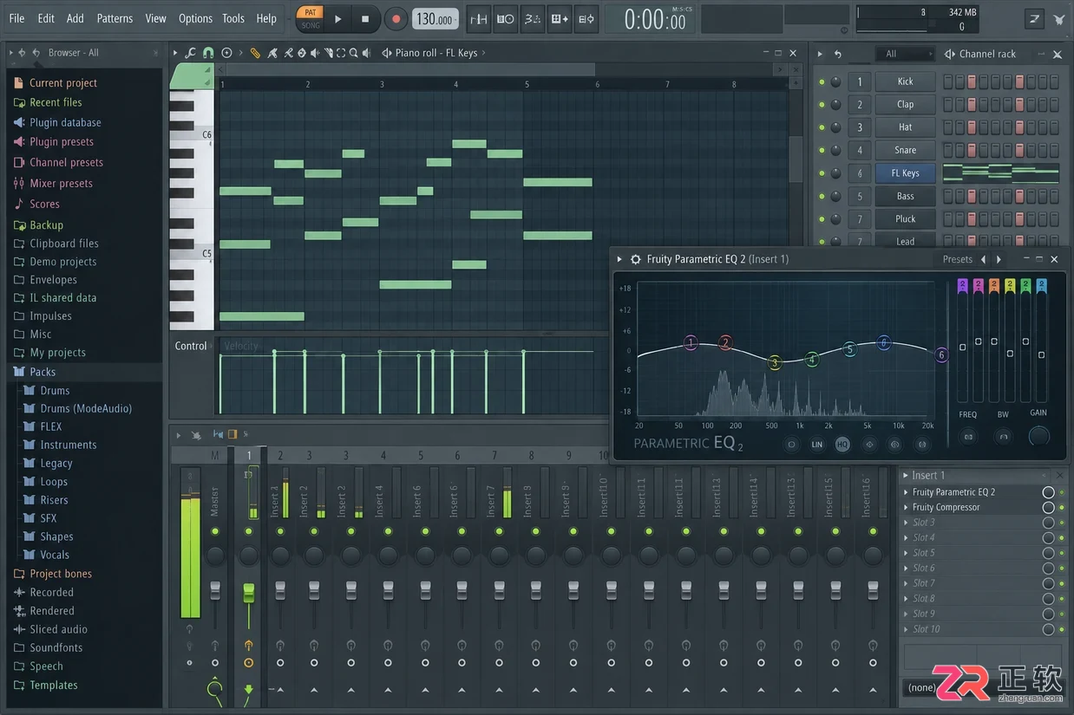The height and width of the screenshot is (715, 1074).
Task: Open Plugin database in the Browser
Action: [65, 122]
